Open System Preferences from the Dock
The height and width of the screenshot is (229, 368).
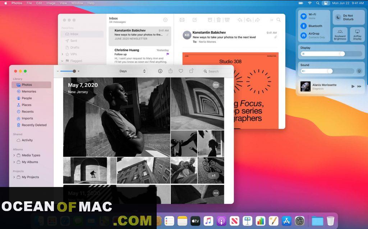(x=300, y=221)
